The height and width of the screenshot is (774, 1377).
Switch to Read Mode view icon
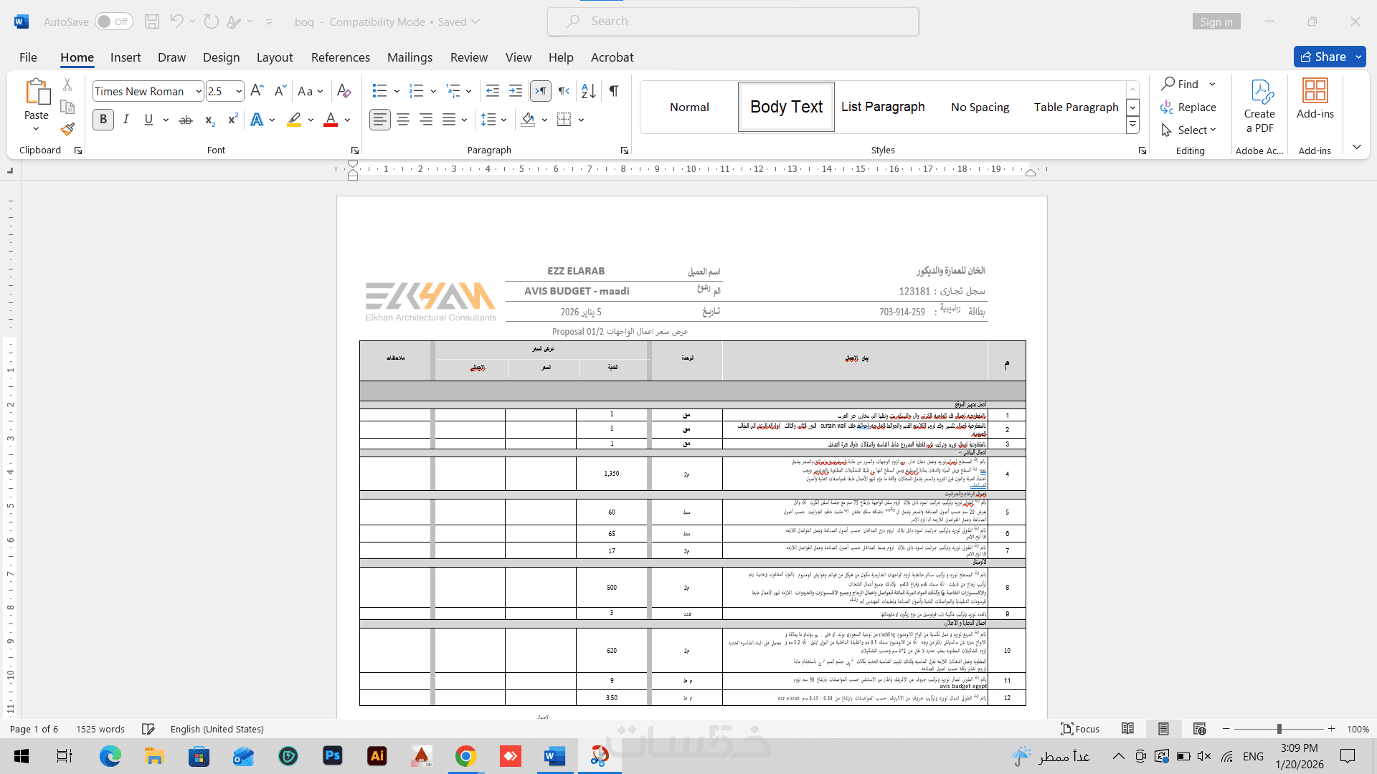click(1127, 729)
